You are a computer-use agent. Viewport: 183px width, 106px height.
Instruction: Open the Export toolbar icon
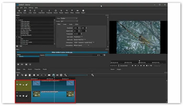click(x=83, y=12)
